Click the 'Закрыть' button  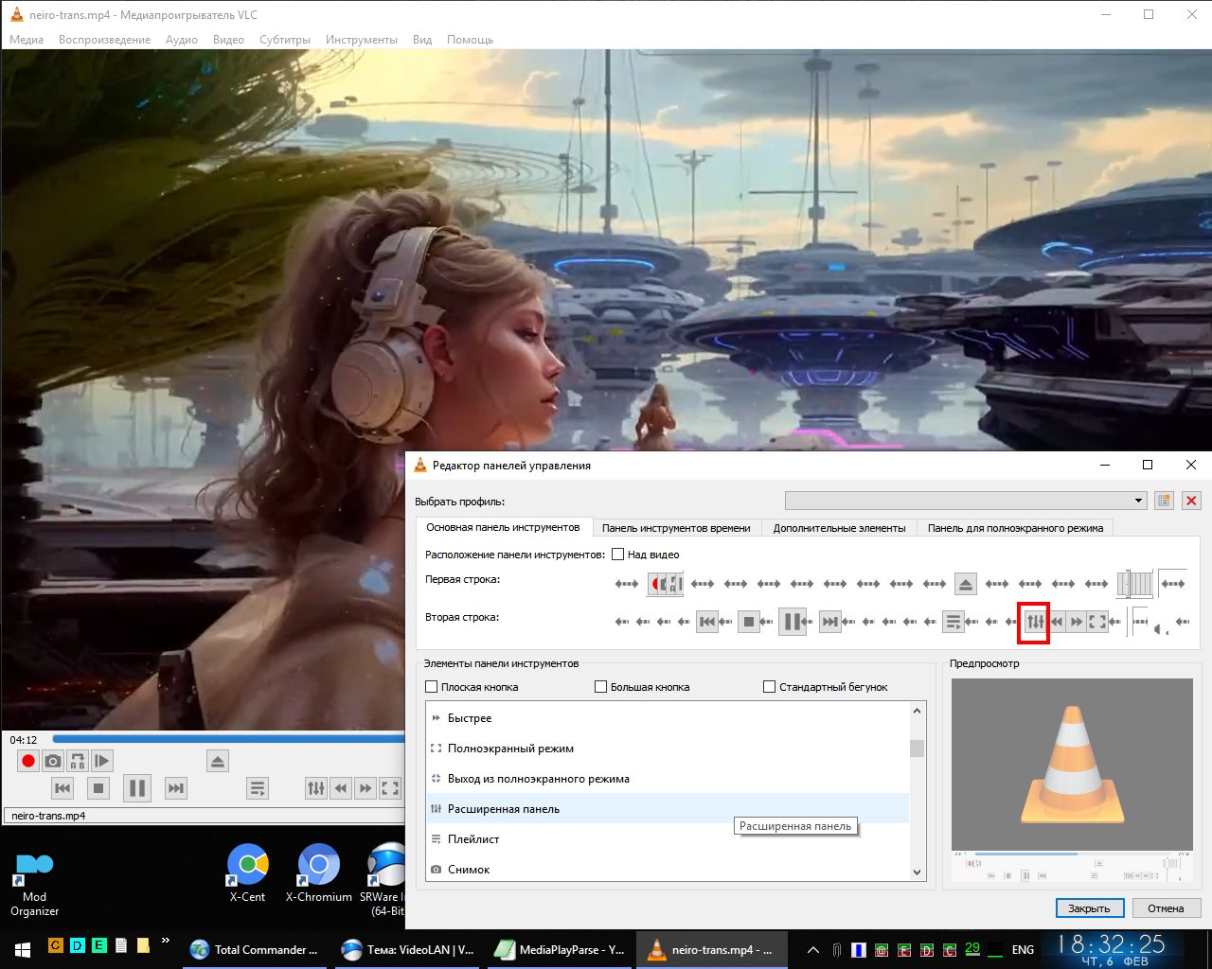1089,908
